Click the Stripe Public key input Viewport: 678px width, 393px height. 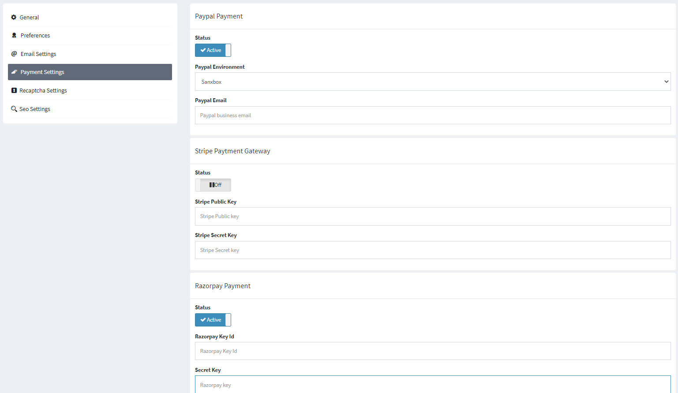click(433, 216)
